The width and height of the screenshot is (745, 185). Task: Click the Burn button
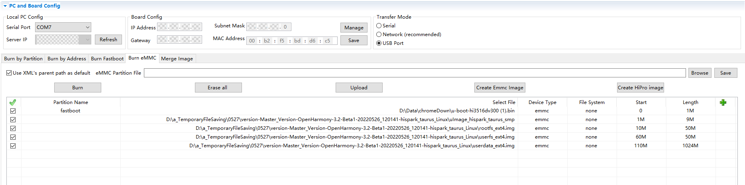pyautogui.click(x=78, y=88)
